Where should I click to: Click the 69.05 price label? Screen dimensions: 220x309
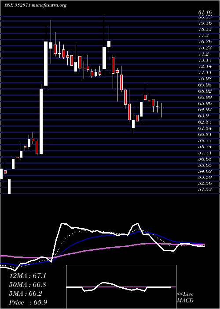[x=205, y=85]
